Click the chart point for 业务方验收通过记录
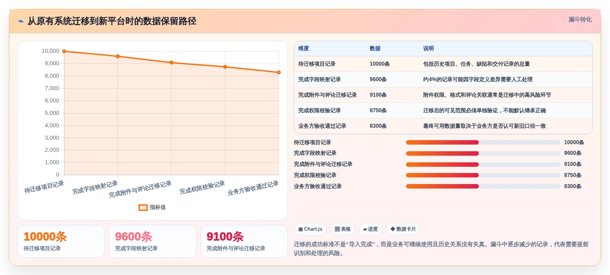610x275 pixels. coord(279,72)
